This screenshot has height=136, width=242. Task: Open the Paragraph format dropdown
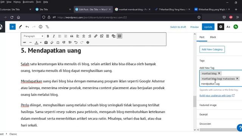click(33, 36)
